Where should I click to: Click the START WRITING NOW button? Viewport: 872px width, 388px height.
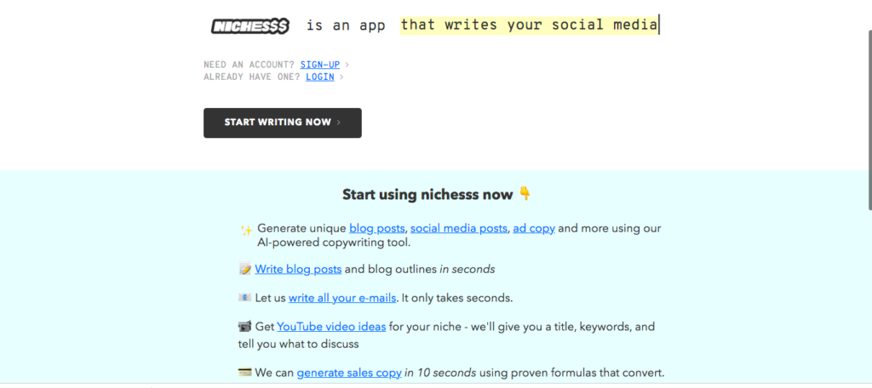(x=283, y=123)
